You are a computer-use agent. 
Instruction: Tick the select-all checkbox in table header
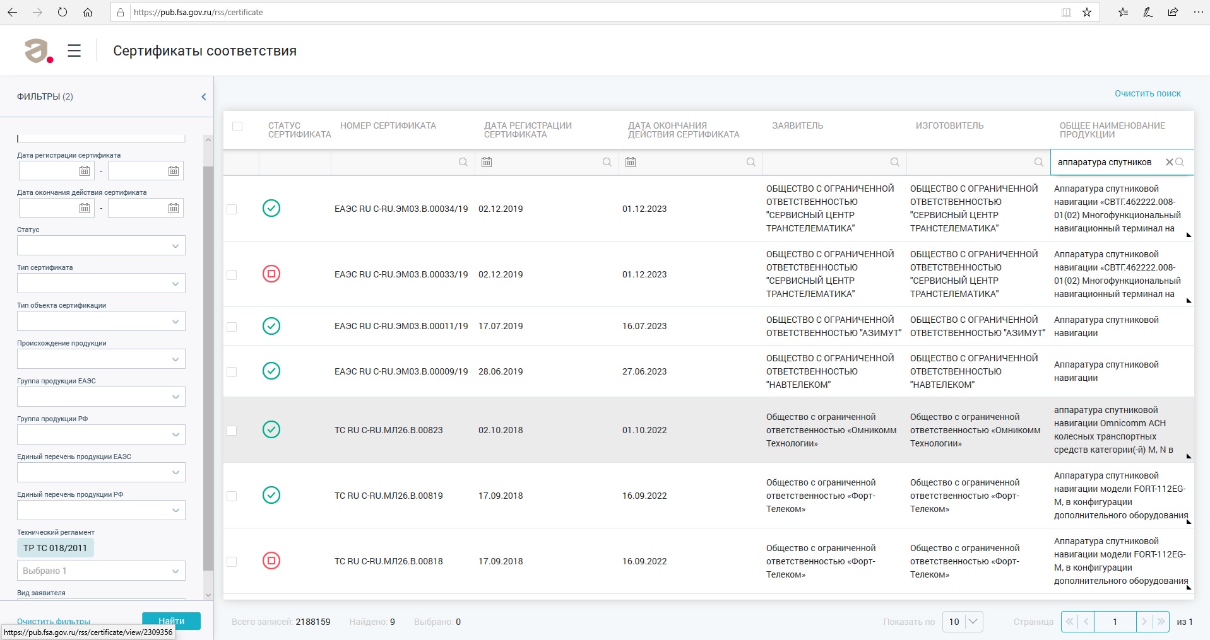(237, 126)
